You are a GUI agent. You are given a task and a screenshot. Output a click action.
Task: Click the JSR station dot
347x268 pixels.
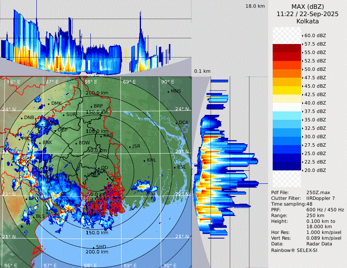[x=129, y=147]
